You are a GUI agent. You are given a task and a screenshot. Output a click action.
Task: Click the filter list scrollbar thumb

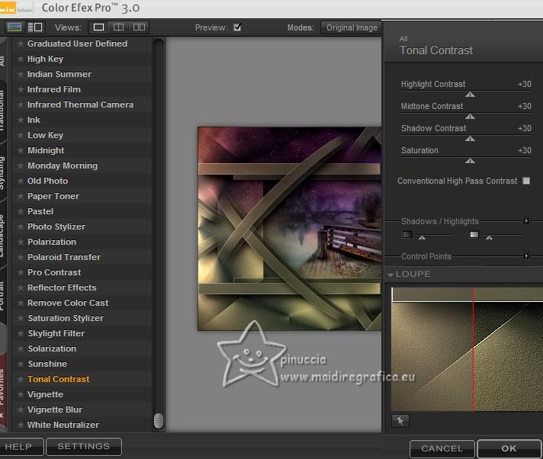(159, 421)
